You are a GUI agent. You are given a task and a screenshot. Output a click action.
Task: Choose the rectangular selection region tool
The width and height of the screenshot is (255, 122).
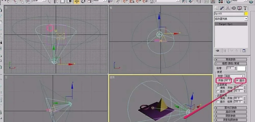click(x=62, y=2)
